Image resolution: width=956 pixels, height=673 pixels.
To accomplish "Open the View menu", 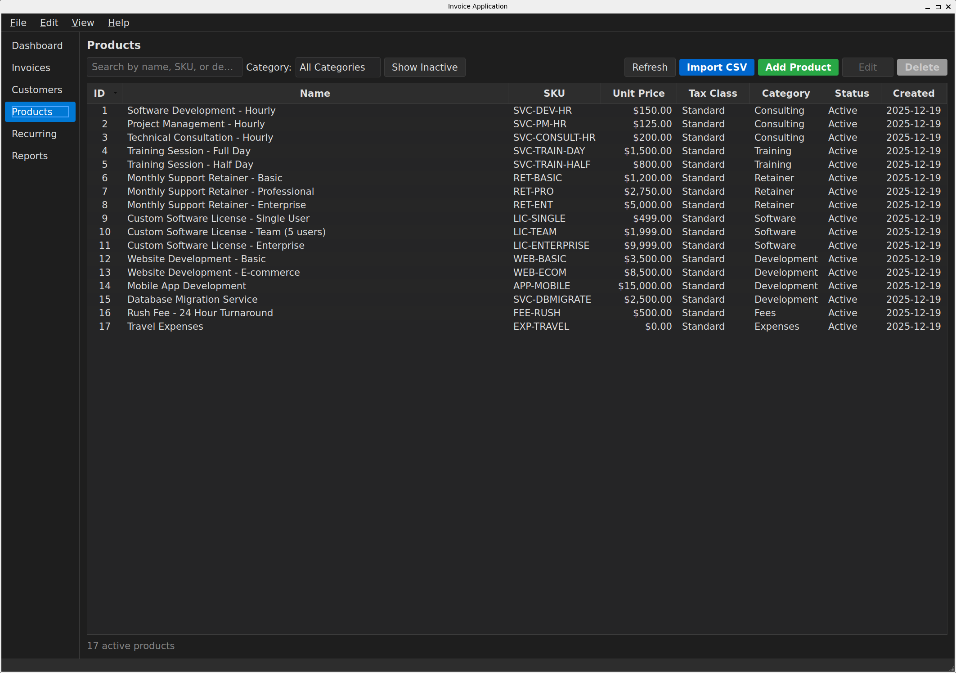I will (82, 22).
